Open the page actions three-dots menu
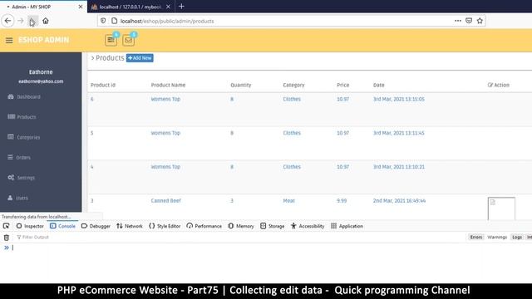Screen dimensions: 532x299 pyautogui.click(x=458, y=21)
